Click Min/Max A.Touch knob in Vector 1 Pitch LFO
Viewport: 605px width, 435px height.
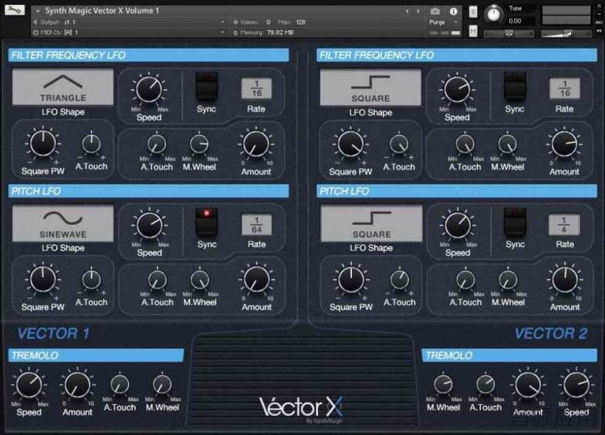pos(157,280)
